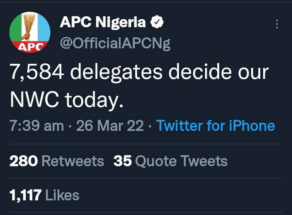Viewport: 292px width, 215px height.
Task: Click the number 280 before Retweets
Action: click(24, 161)
